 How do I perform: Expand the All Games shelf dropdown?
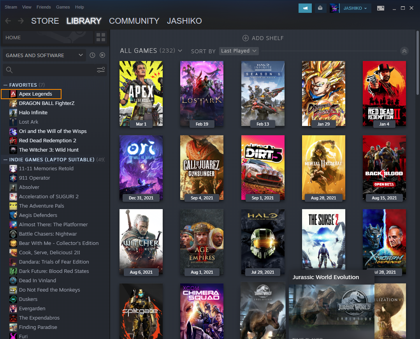180,51
